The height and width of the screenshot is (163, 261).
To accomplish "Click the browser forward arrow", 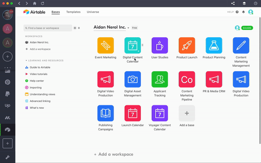I will click(27, 3).
